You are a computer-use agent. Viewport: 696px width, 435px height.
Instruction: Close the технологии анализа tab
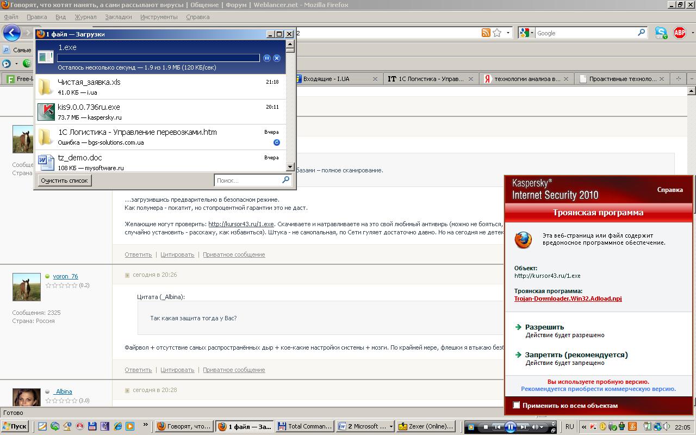coord(566,79)
